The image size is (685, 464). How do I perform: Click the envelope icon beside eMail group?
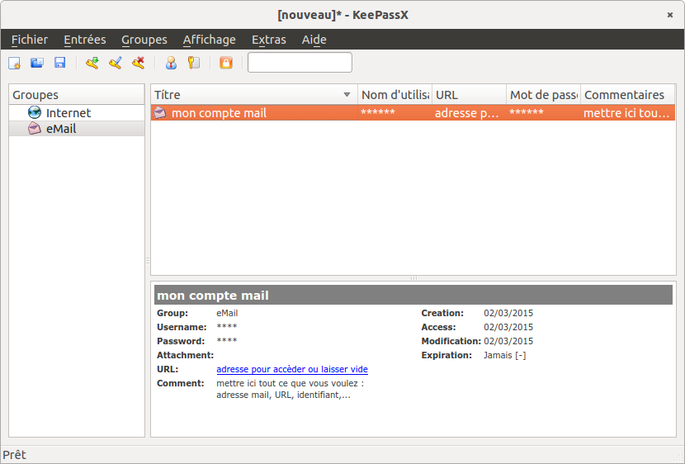pyautogui.click(x=35, y=129)
